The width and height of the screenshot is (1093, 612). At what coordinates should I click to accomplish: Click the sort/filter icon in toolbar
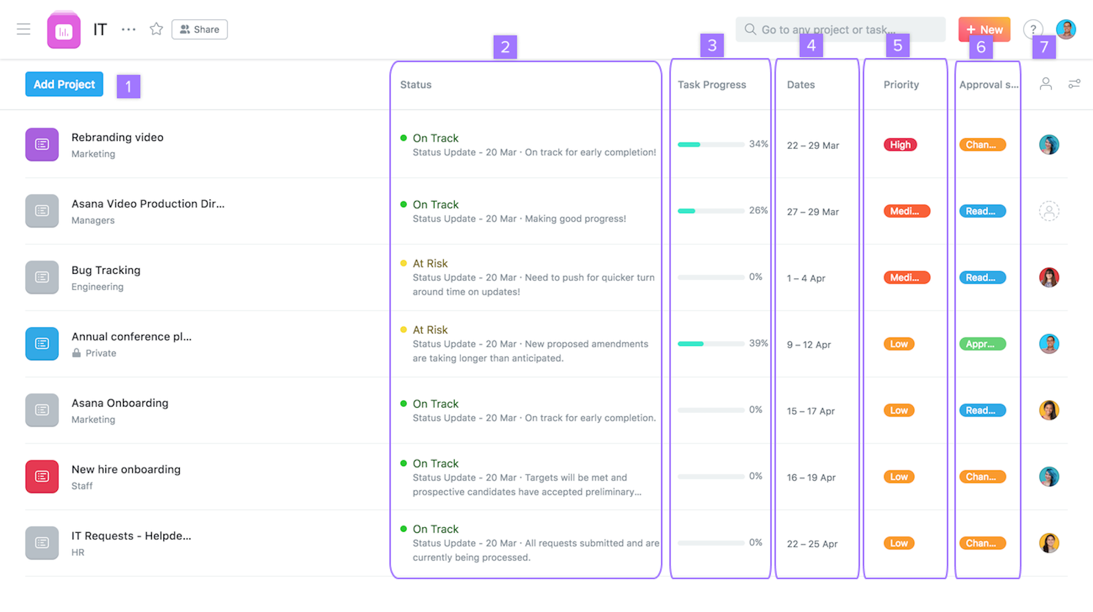(x=1075, y=84)
